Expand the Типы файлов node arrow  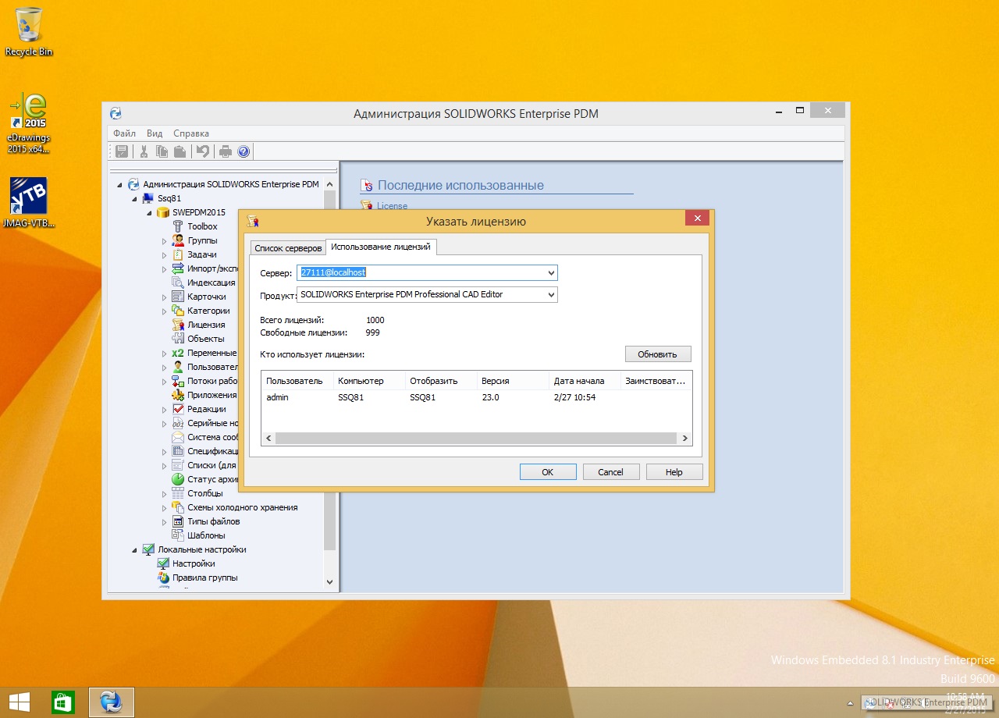[165, 521]
